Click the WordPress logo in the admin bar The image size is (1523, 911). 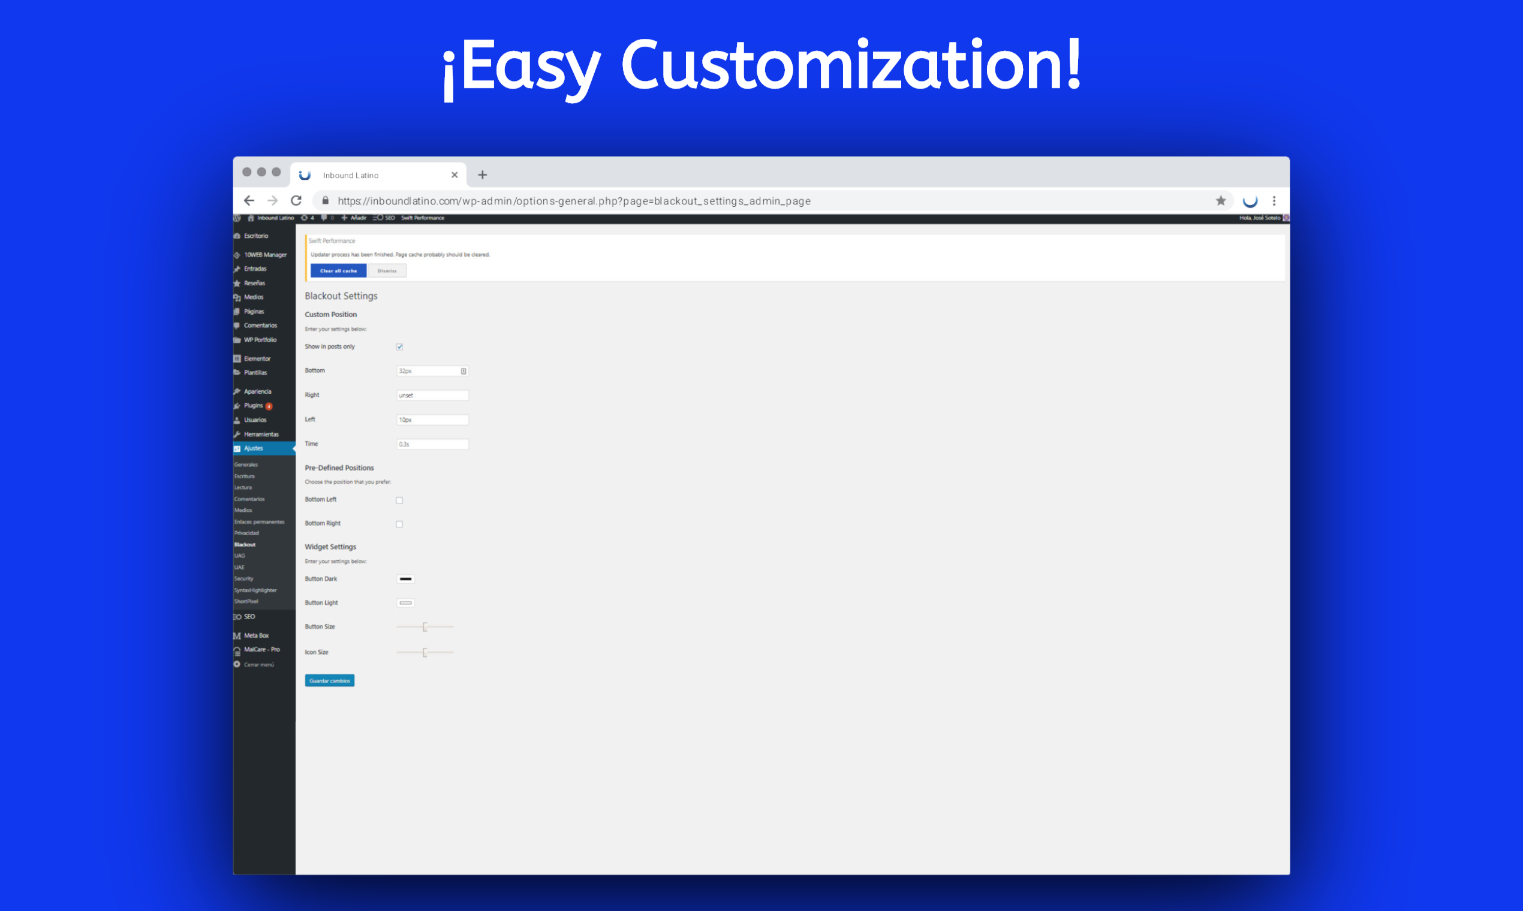pos(237,218)
